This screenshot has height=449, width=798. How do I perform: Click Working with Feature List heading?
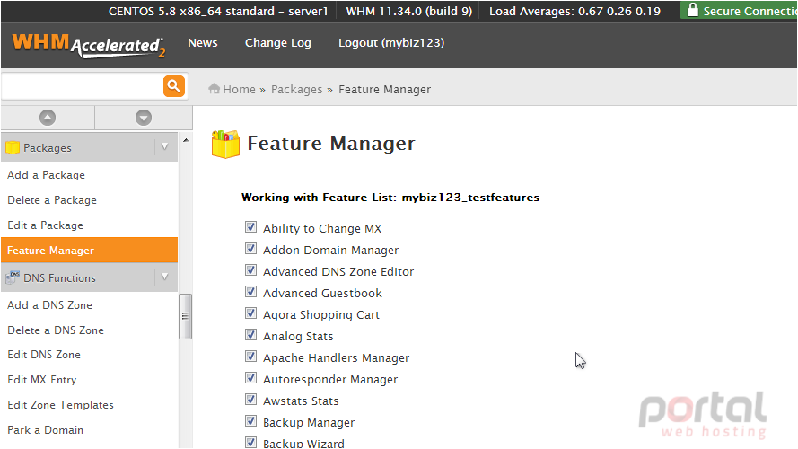pyautogui.click(x=390, y=197)
